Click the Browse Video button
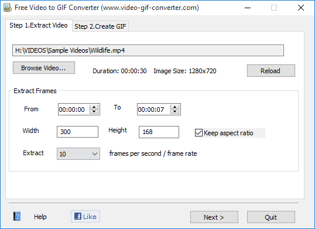The height and width of the screenshot is (229, 315). [44, 68]
